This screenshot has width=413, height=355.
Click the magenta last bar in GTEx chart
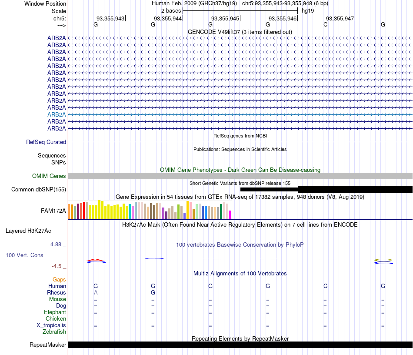tap(230, 214)
